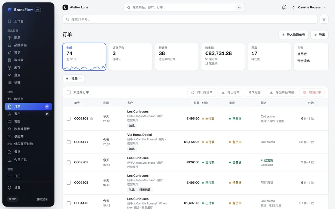Click the 盘点 checklist icon
Screen dimensions: 335x209
point(9,75)
